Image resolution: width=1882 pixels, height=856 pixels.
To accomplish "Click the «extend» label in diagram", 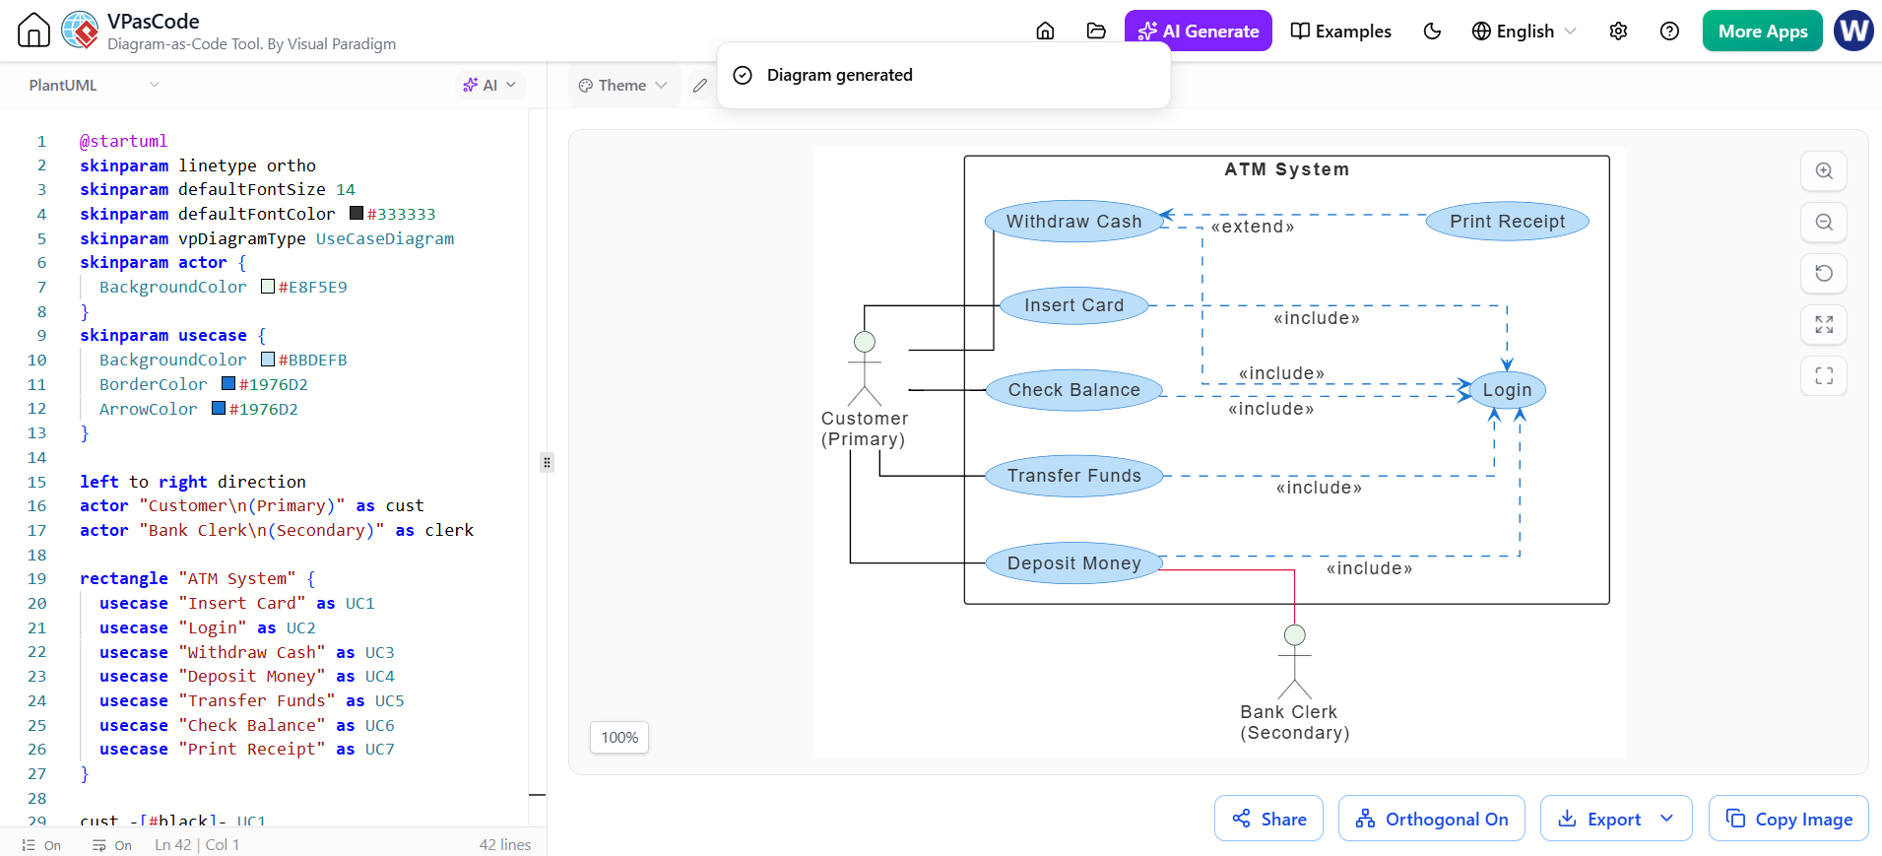I will coord(1252,227).
